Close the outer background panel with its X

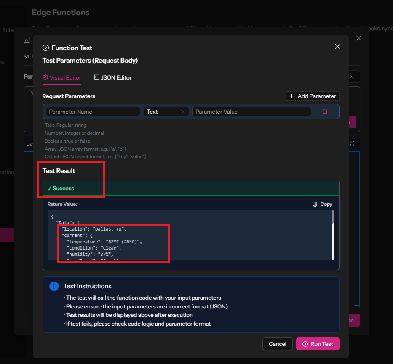[358, 38]
